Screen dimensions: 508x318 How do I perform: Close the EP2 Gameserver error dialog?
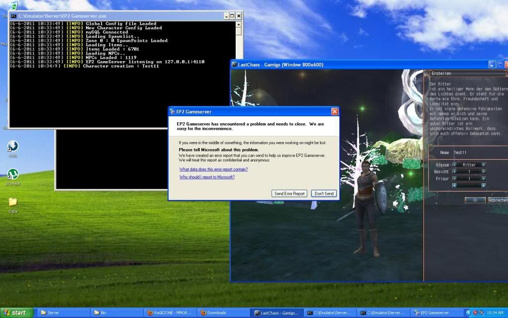[x=335, y=112]
